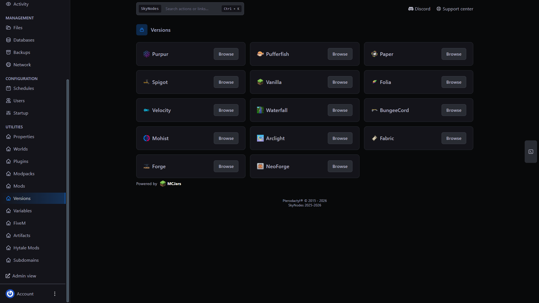Click the Spigot logo icon
This screenshot has width=539, height=303.
click(x=146, y=82)
